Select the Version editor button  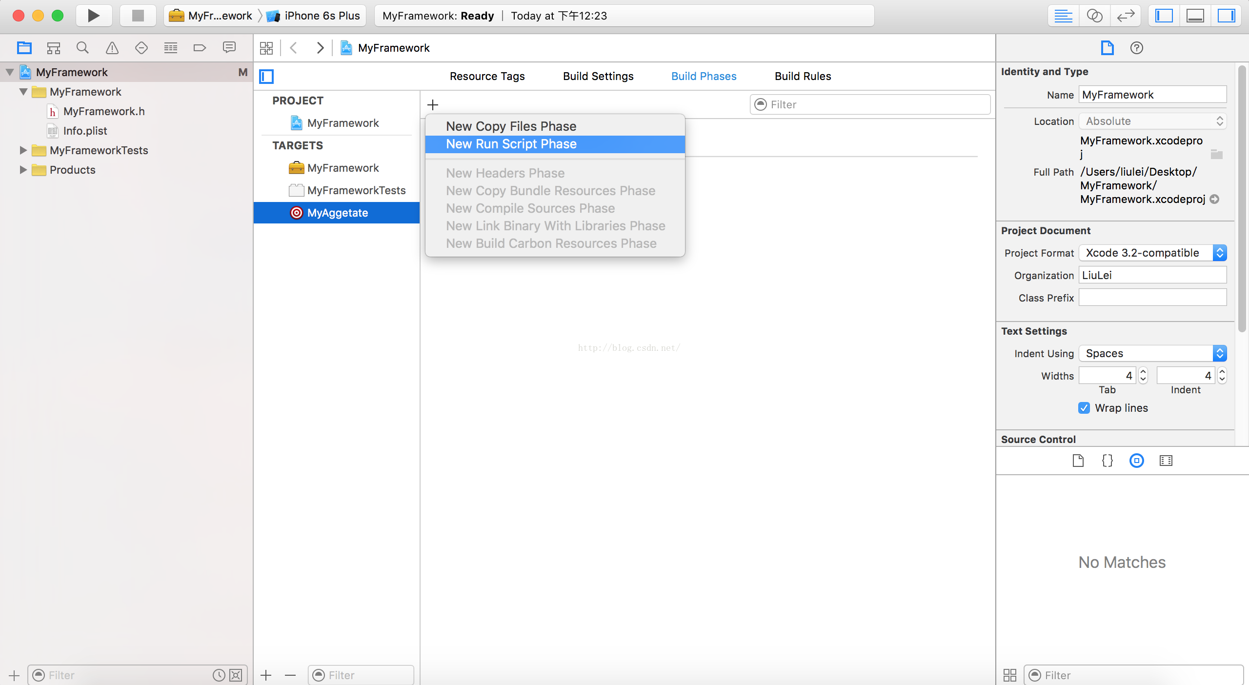(x=1126, y=16)
